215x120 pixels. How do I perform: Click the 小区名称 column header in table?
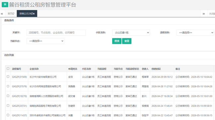click(86, 69)
